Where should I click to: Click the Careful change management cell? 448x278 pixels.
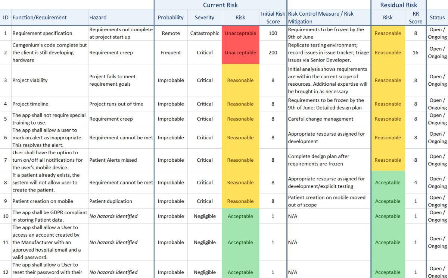point(321,119)
